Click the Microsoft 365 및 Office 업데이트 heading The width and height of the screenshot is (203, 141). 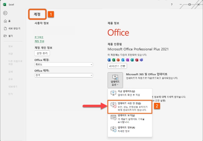pos(147,74)
